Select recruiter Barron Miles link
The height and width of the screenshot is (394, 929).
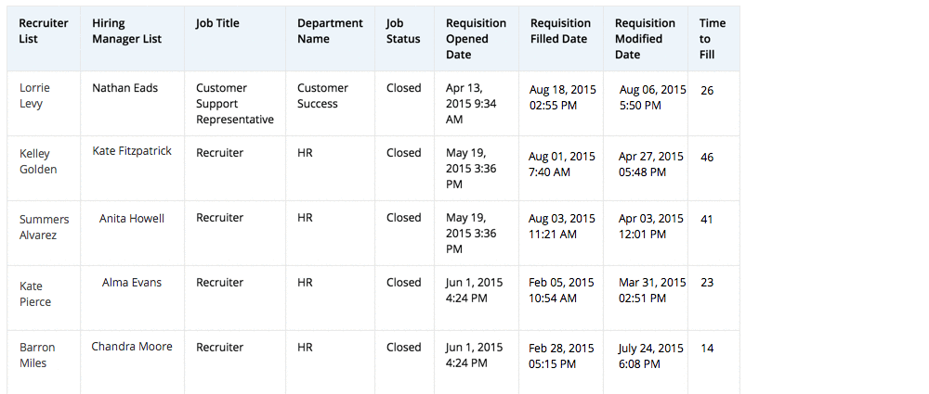pos(37,355)
